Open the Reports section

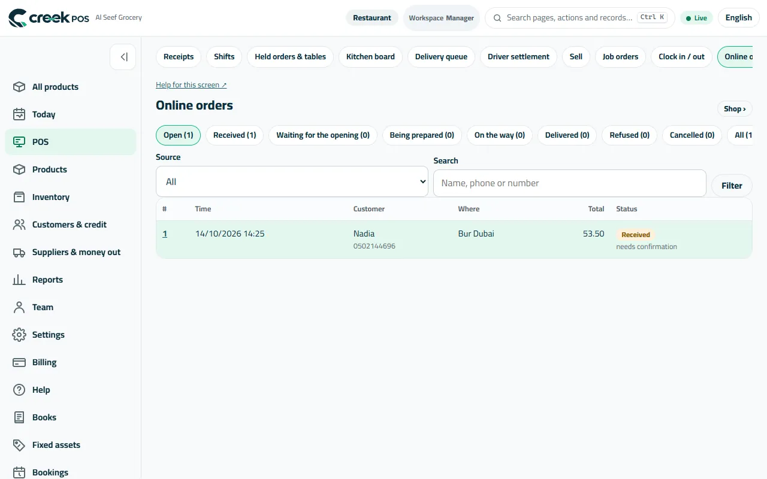(x=71, y=280)
